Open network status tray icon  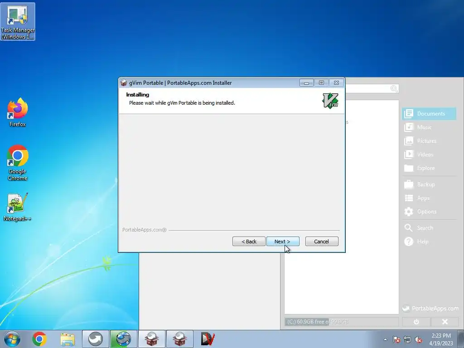[x=407, y=339]
